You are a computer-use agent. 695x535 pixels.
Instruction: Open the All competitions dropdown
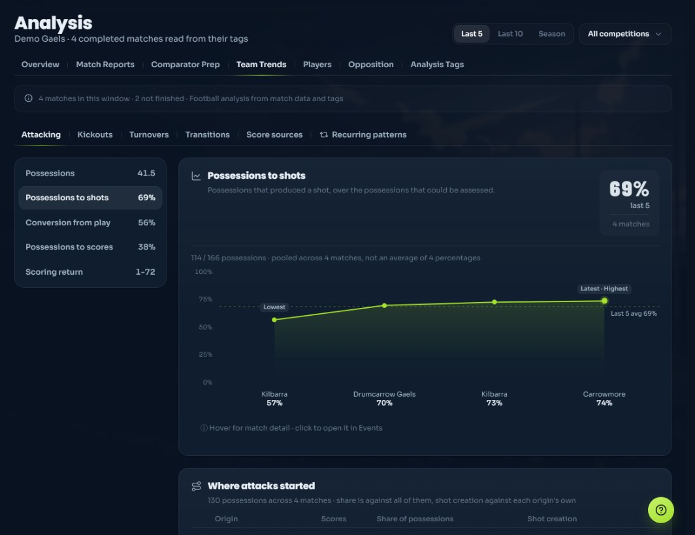pos(625,34)
